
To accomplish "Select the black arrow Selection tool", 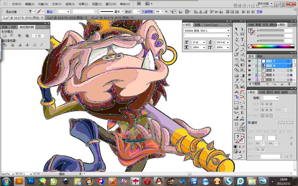I will [x=236, y=29].
